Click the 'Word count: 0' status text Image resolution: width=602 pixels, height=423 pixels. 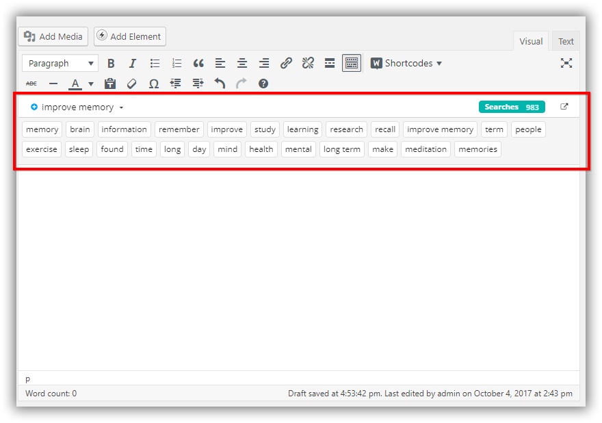pos(51,394)
